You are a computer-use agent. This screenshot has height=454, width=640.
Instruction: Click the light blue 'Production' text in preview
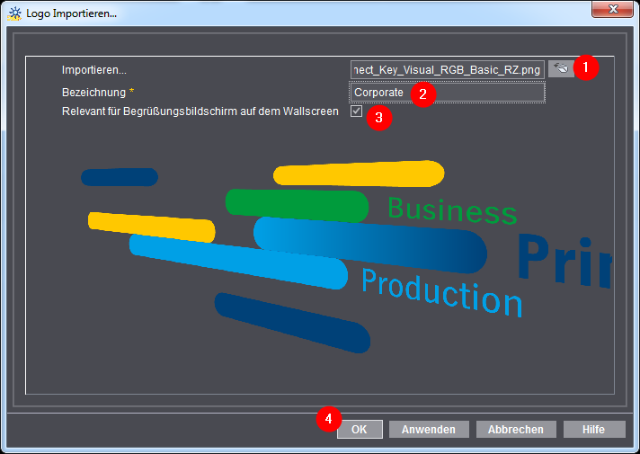point(440,290)
